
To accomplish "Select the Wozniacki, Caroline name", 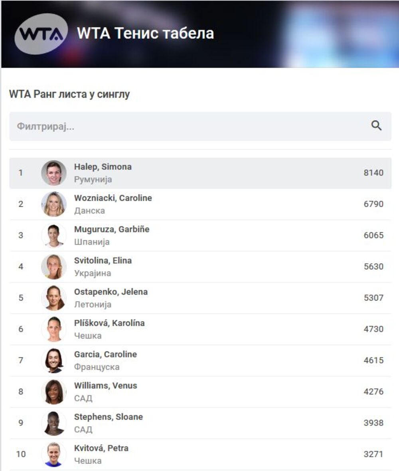I will click(113, 198).
